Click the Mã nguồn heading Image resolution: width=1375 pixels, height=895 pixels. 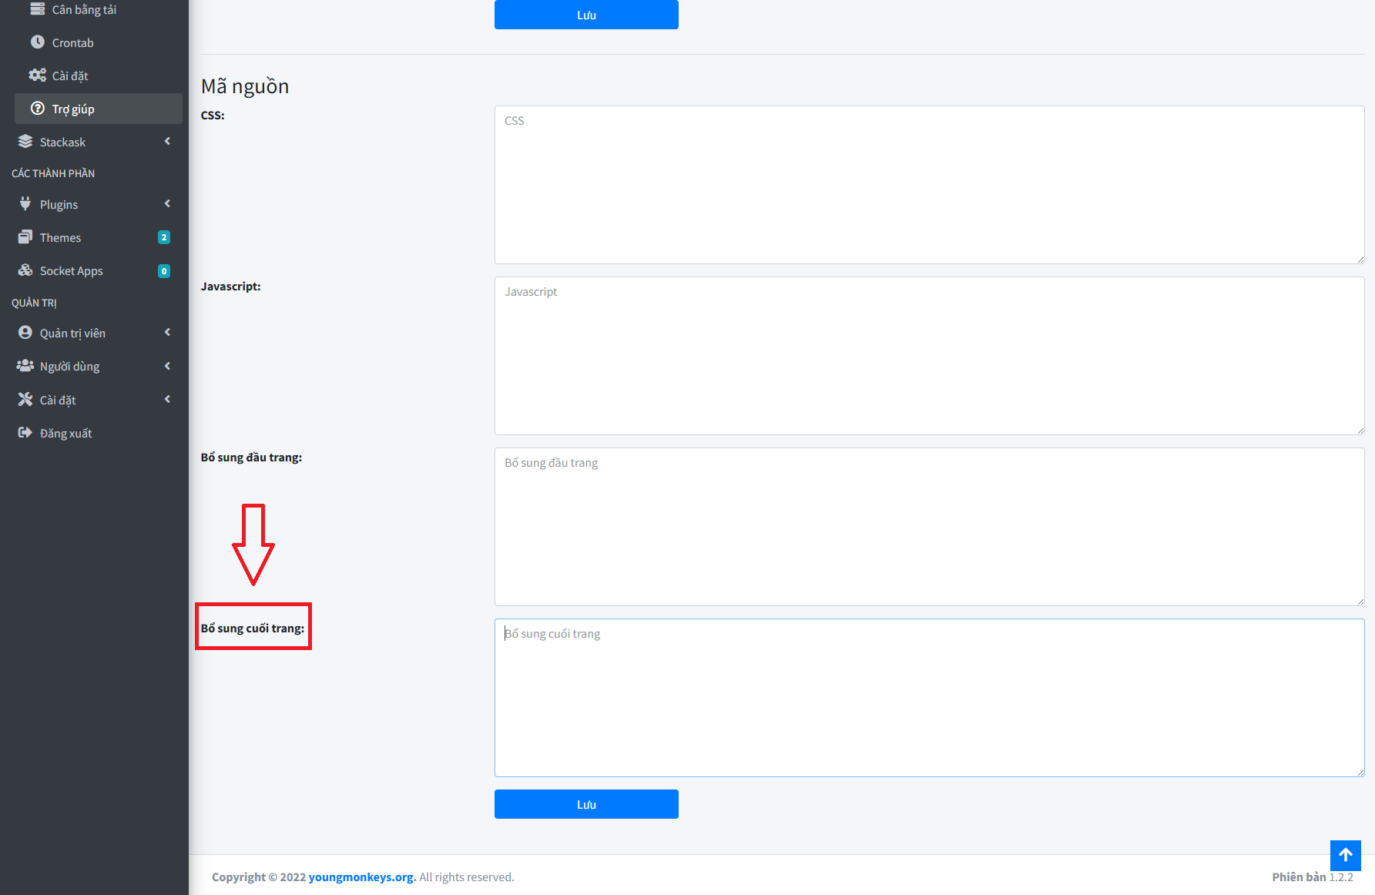click(x=245, y=85)
